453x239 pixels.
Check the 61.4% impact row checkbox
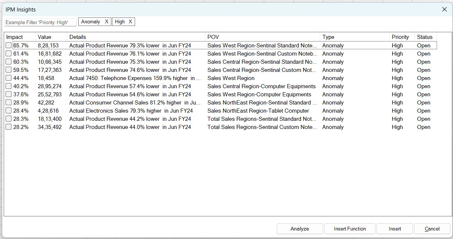[9, 53]
